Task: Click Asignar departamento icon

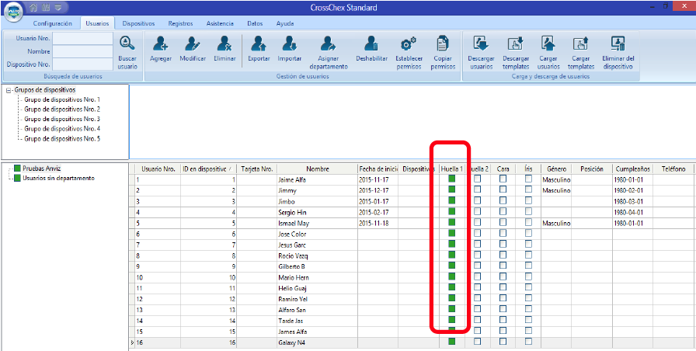Action: [329, 43]
